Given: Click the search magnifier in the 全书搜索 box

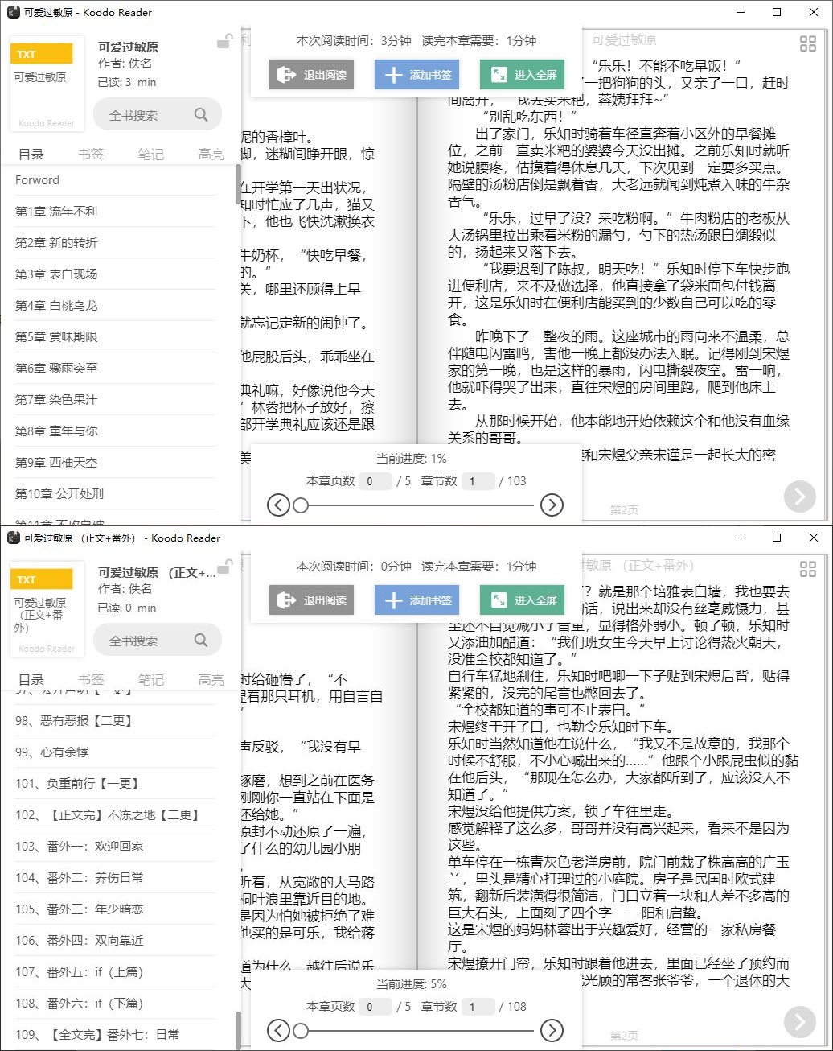Looking at the screenshot, I should [x=201, y=114].
